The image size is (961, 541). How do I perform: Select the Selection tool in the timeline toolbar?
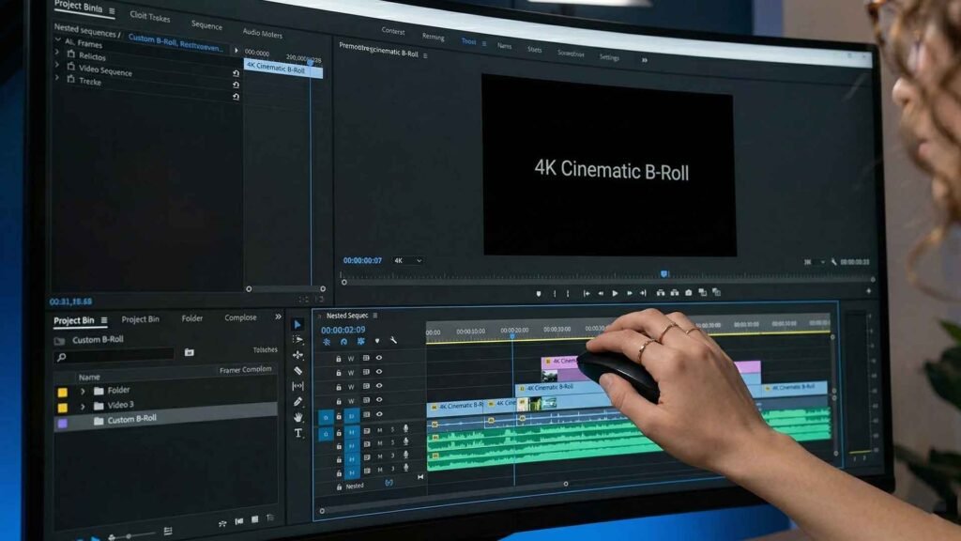coord(298,324)
